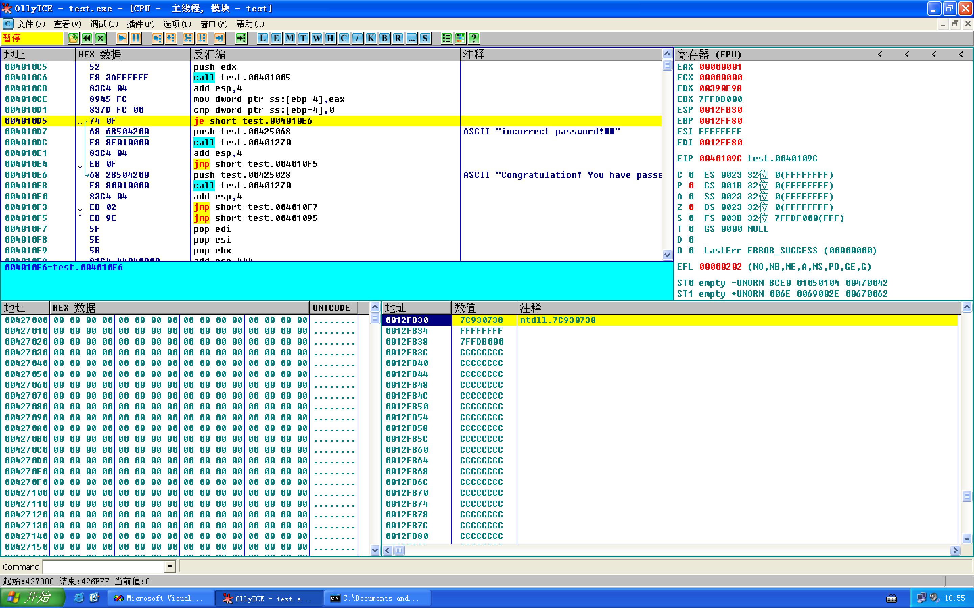The height and width of the screenshot is (608, 974).
Task: Click the HEX 数据 header in dump pane
Action: [180, 308]
